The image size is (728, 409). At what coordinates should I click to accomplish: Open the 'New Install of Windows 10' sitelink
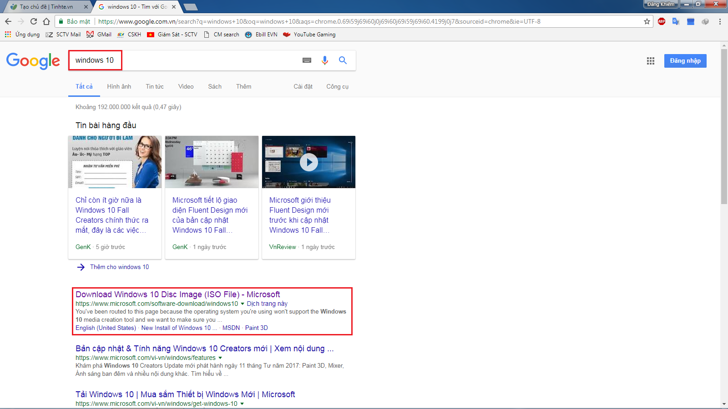[179, 328]
